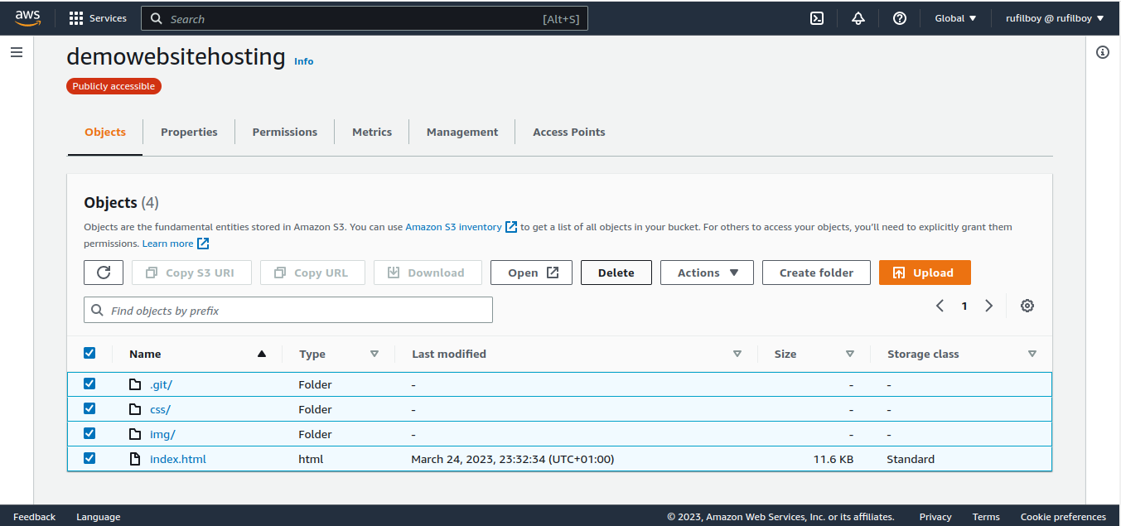
Task: Open the css/ folder link
Action: [x=160, y=409]
